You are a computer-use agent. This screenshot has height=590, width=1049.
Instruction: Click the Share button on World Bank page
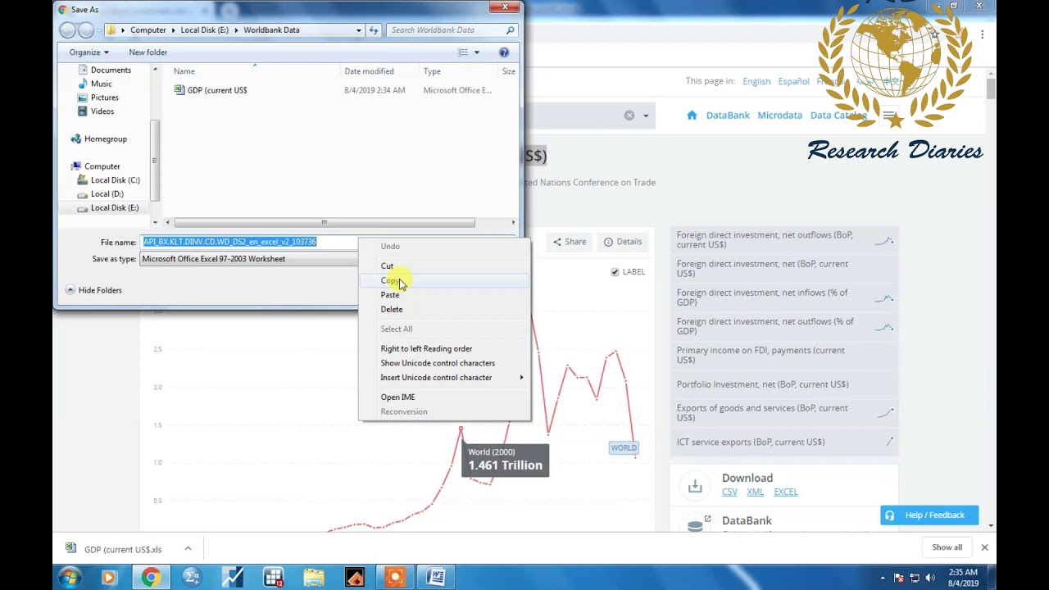click(569, 242)
